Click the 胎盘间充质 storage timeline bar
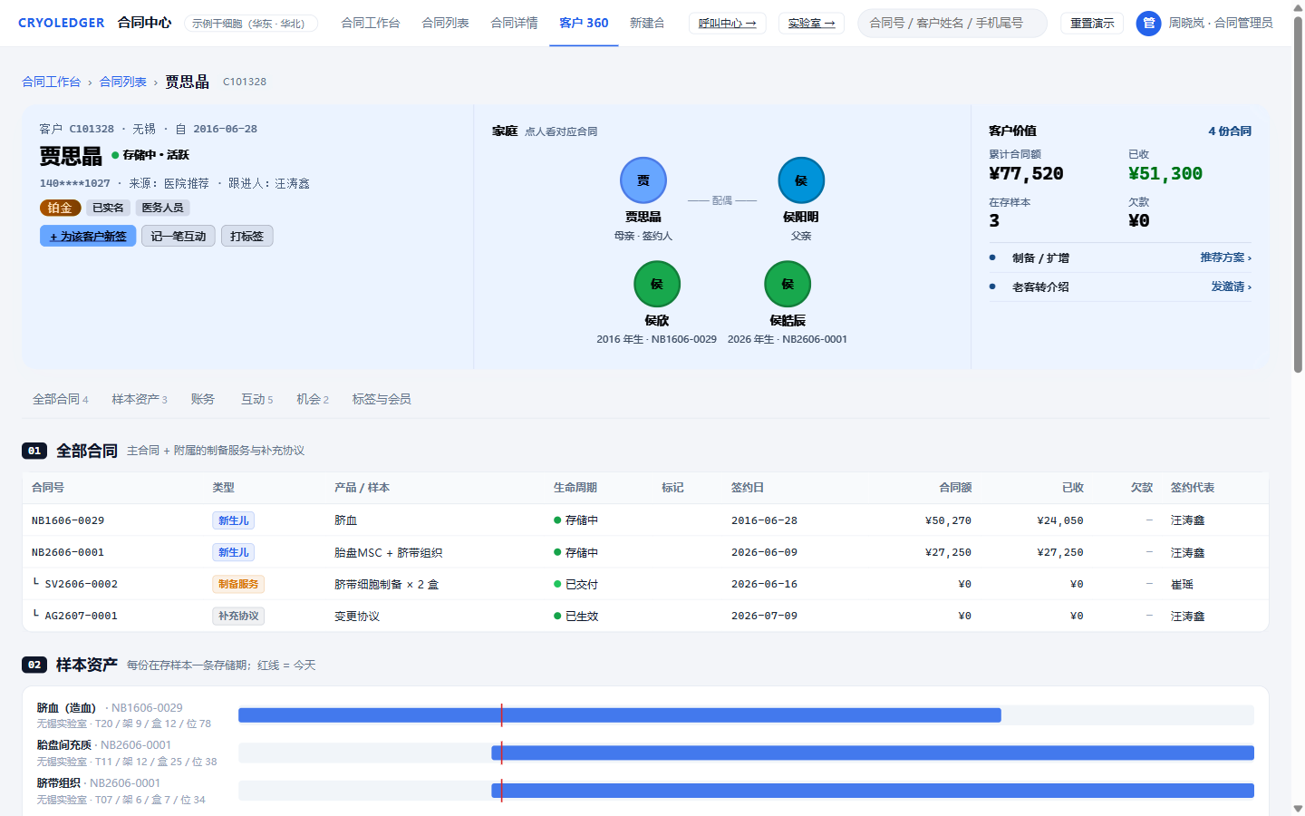 873,753
